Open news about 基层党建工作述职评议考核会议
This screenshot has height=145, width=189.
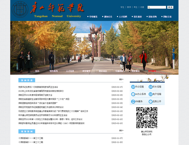tap(41, 107)
